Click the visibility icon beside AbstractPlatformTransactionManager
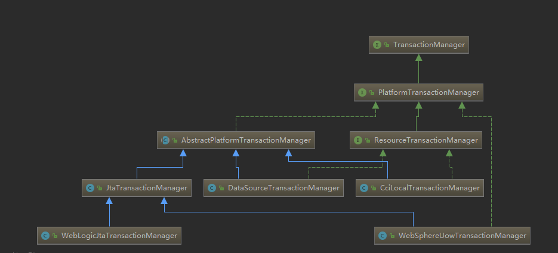The width and height of the screenshot is (558, 253). click(x=175, y=141)
